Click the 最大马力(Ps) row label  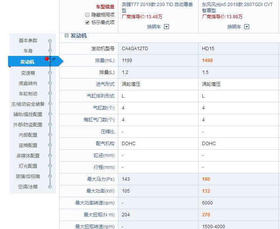(101, 179)
